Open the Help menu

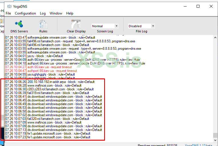click(70, 13)
